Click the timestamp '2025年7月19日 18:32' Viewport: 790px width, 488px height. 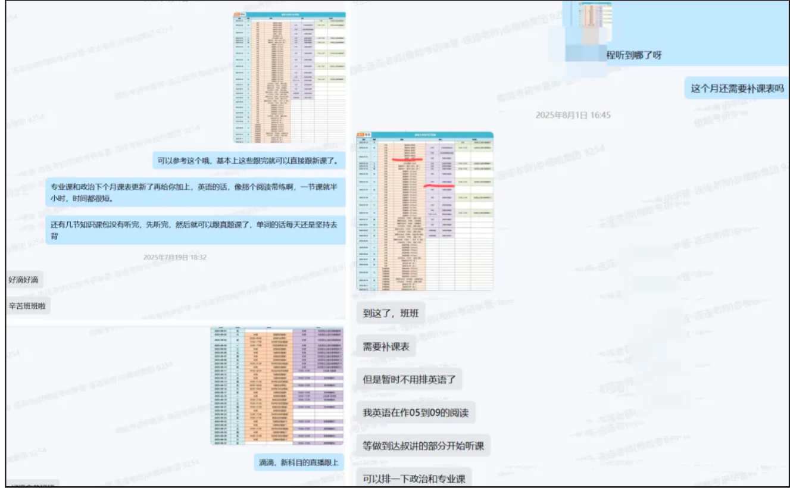[x=175, y=258]
